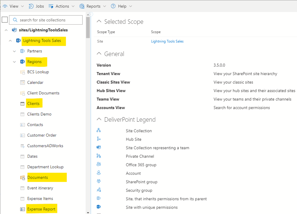Image resolution: width=297 pixels, height=214 pixels.
Task: Click the Regions site icon
Action: click(22, 62)
